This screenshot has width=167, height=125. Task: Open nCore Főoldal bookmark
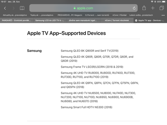tap(119, 15)
